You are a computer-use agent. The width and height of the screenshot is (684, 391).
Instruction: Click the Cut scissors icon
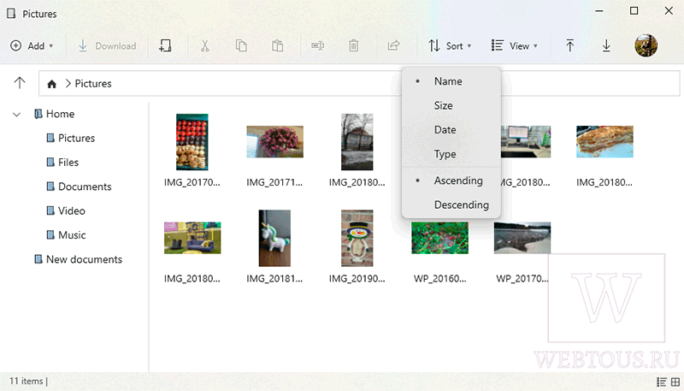[204, 45]
